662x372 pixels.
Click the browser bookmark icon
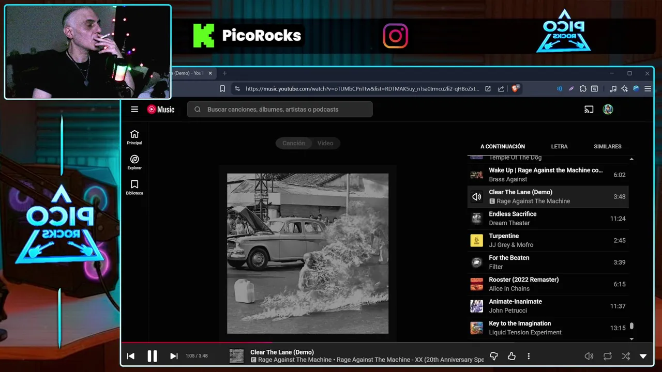[222, 89]
